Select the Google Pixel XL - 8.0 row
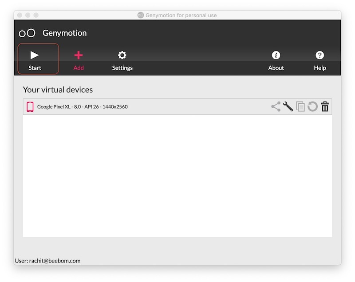This screenshot has height=282, width=355. coord(177,106)
